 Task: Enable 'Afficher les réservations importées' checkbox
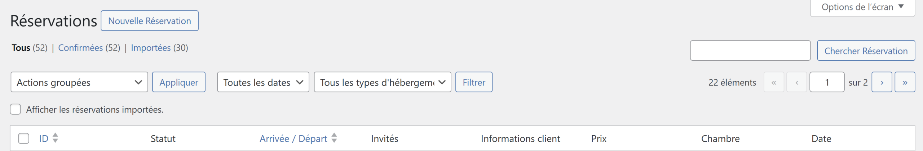[x=16, y=109]
